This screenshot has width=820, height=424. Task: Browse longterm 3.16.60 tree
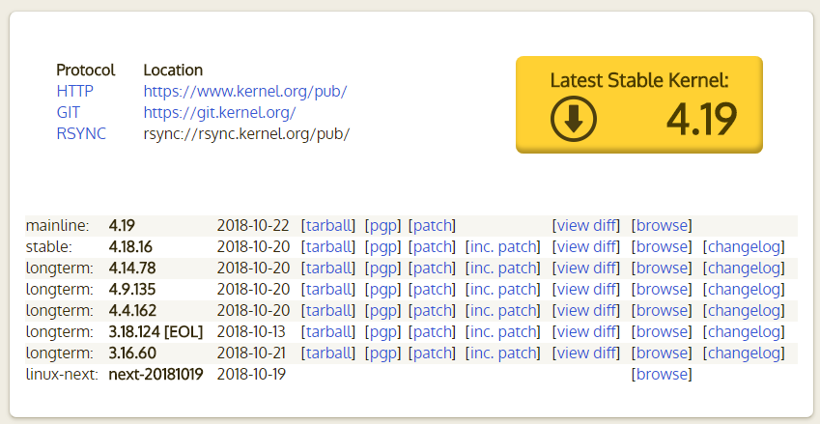(662, 353)
